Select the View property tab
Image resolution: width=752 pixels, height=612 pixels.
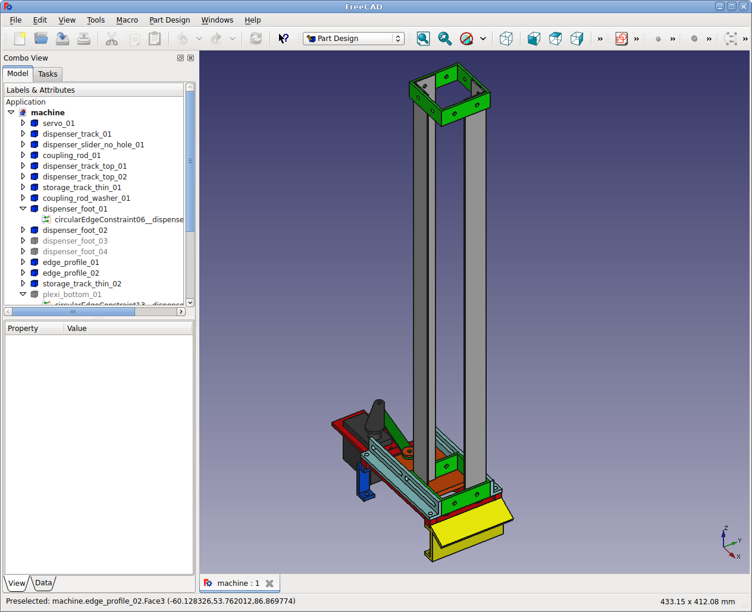pos(17,583)
